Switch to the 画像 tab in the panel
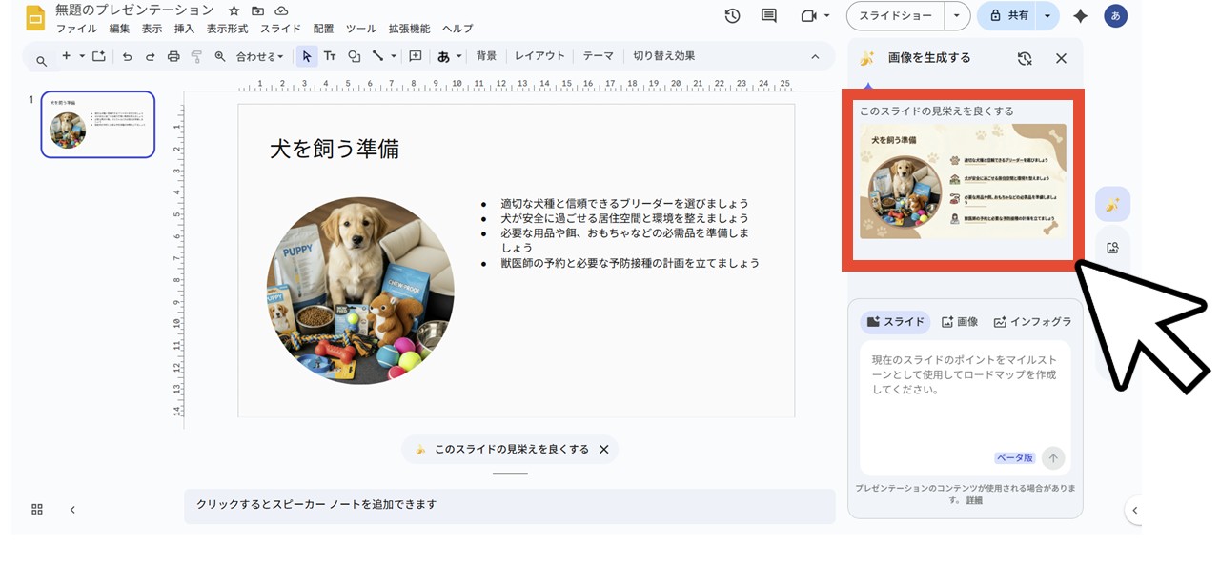 click(959, 322)
